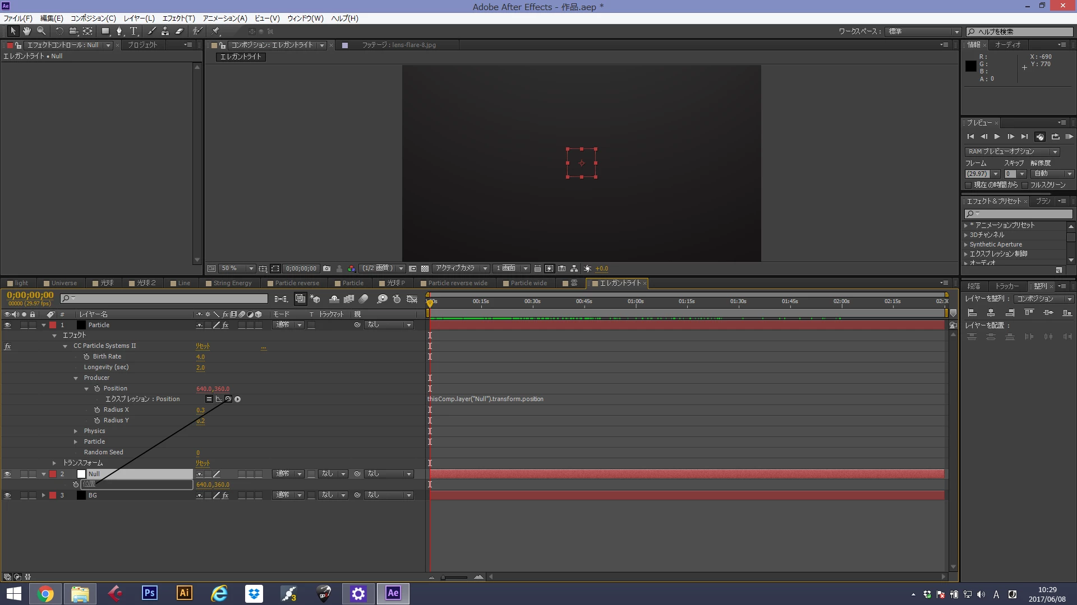Click リセット for CC Particle Systems II
Image resolution: width=1077 pixels, height=605 pixels.
202,346
